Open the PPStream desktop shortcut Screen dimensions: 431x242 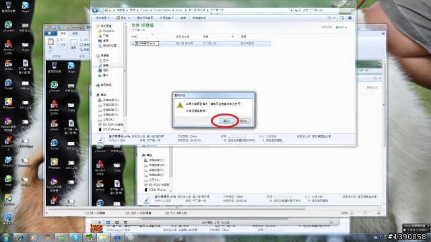tap(8, 104)
